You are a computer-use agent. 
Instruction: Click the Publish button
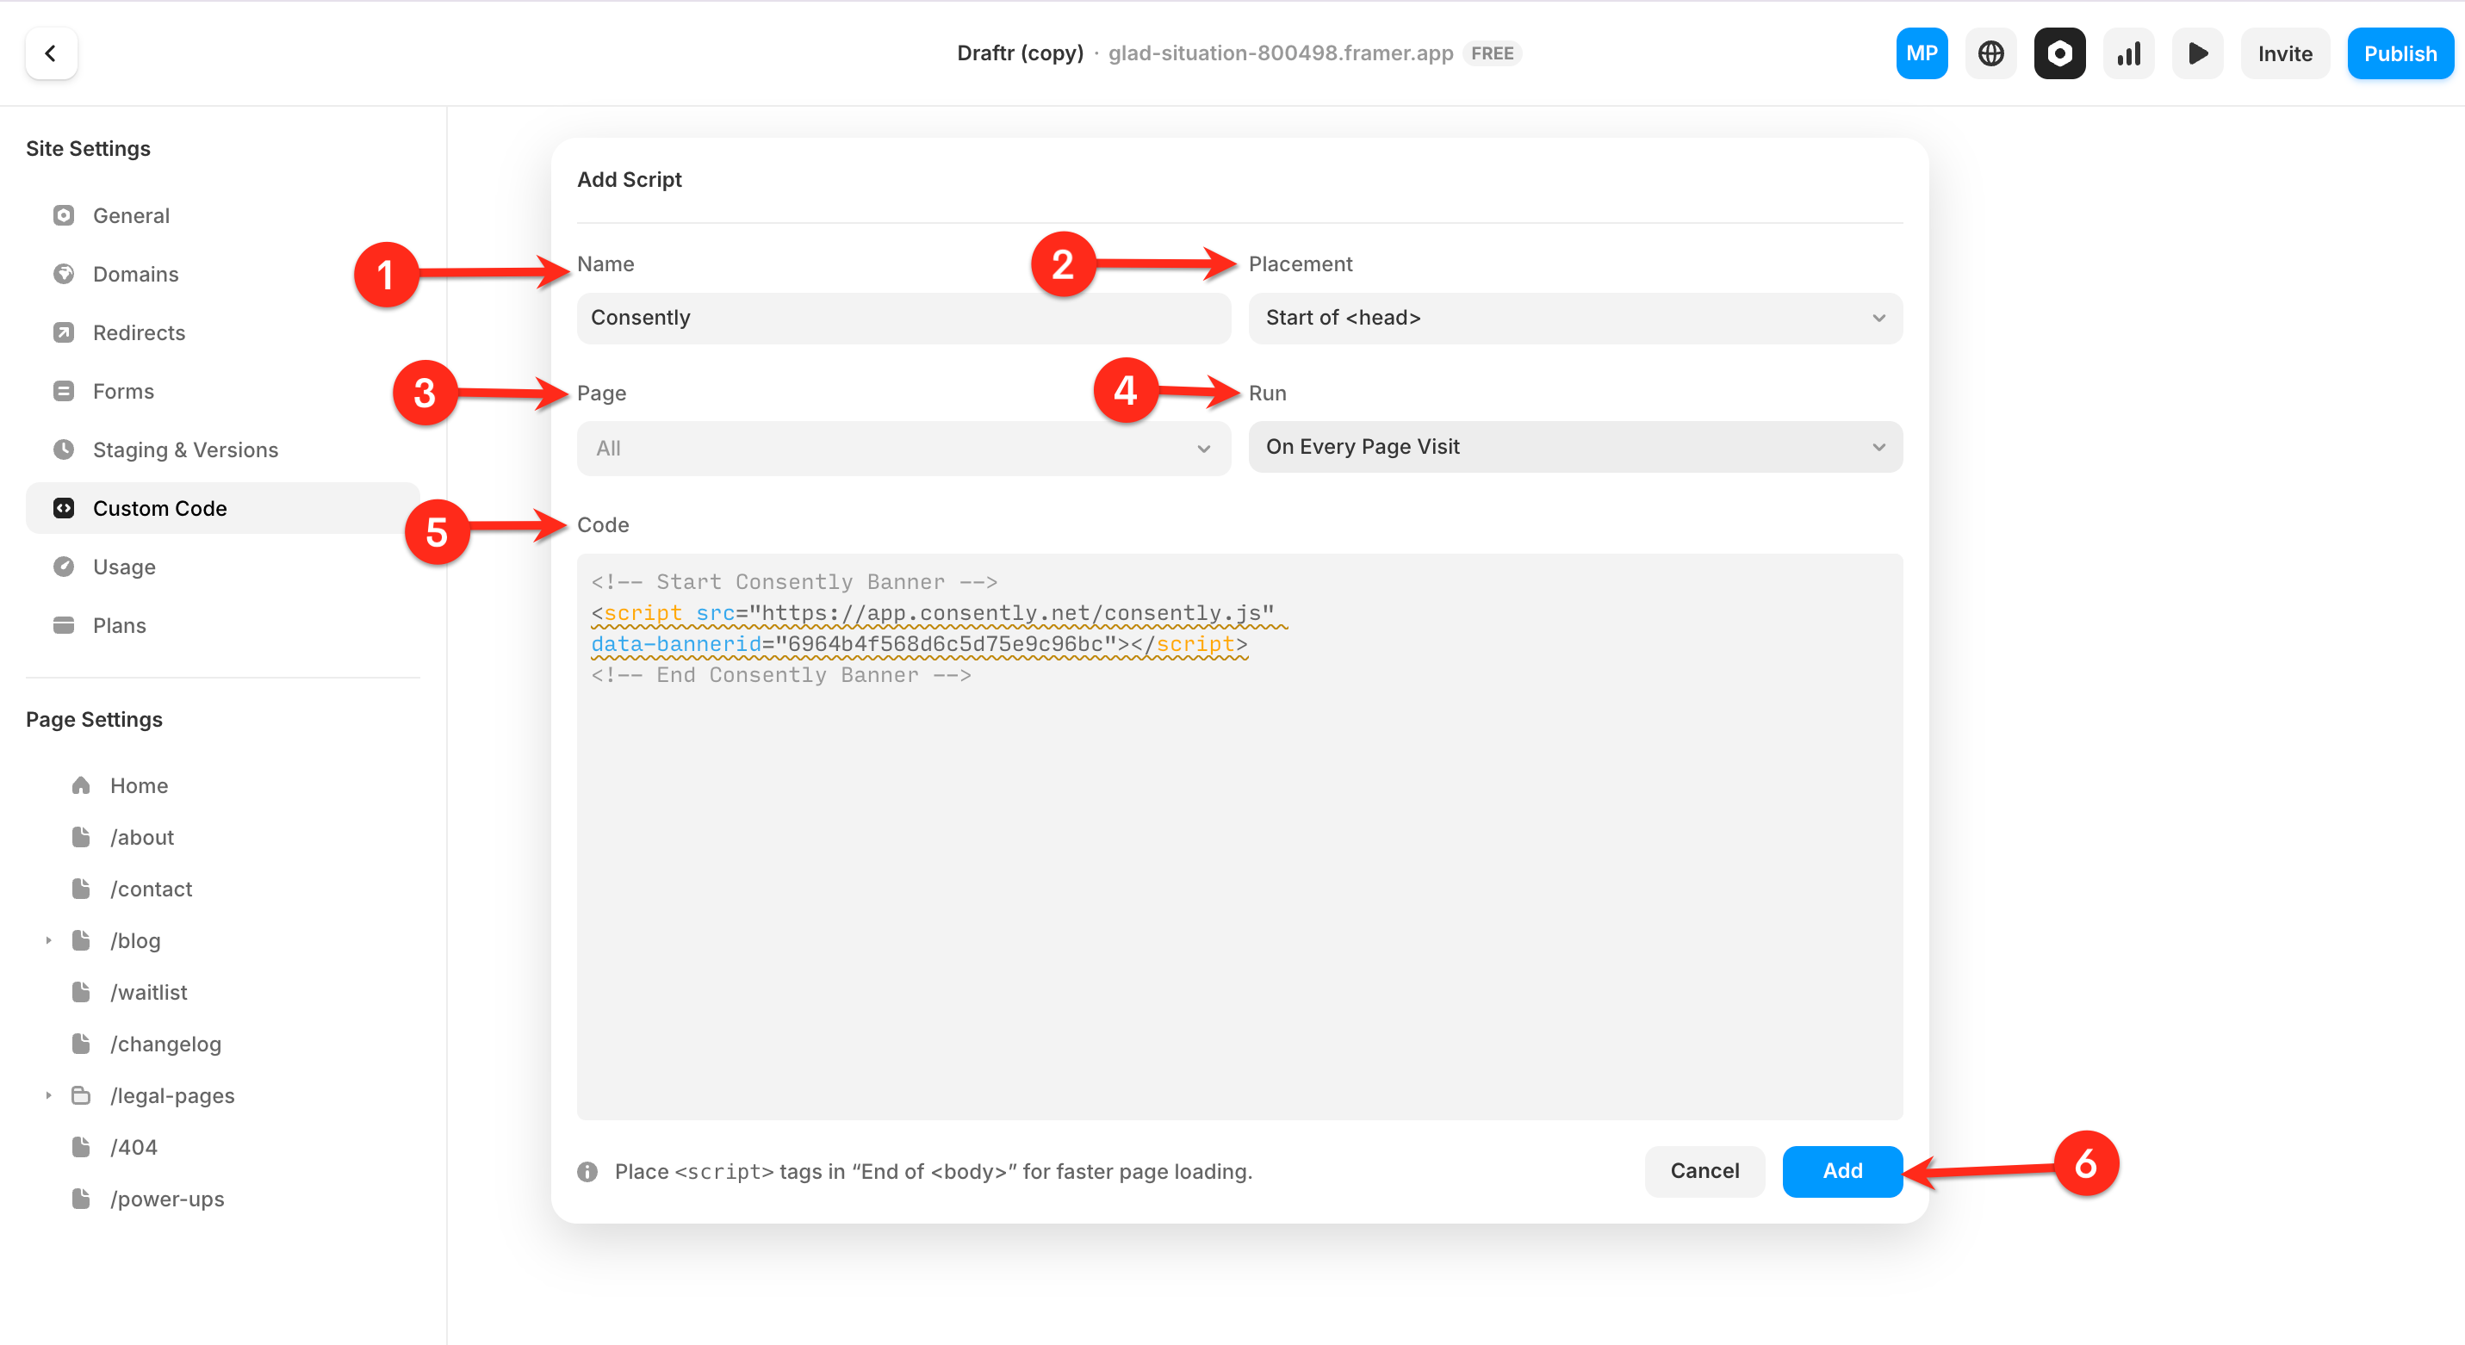[2399, 53]
